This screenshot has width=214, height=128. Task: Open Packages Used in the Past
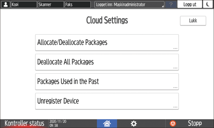pos(107,82)
